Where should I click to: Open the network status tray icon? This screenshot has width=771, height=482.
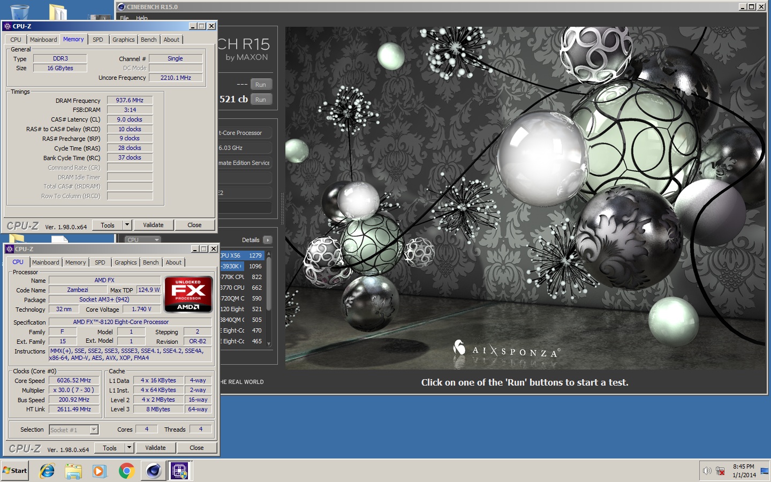point(721,471)
